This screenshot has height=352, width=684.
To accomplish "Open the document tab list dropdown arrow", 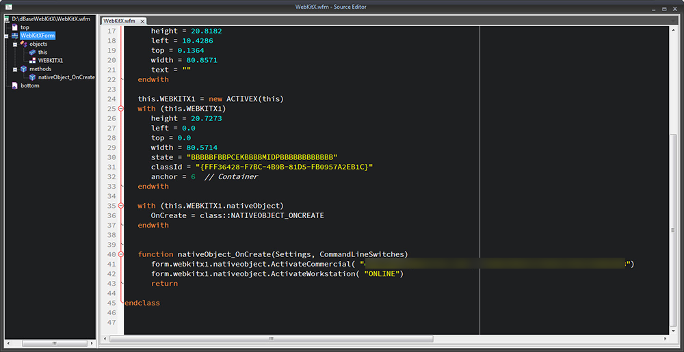I will pos(673,21).
